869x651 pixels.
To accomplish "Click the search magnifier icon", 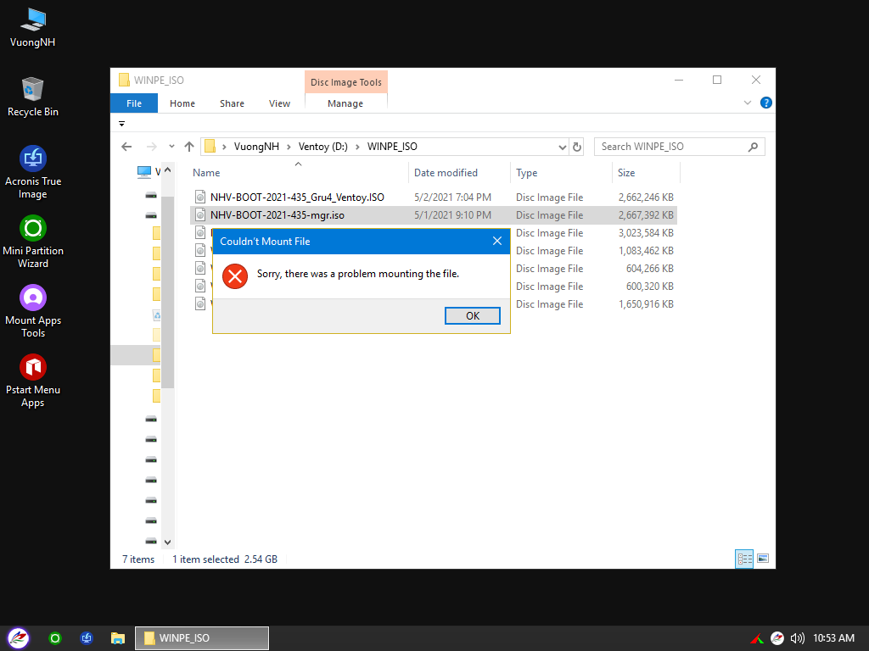I will [x=753, y=147].
